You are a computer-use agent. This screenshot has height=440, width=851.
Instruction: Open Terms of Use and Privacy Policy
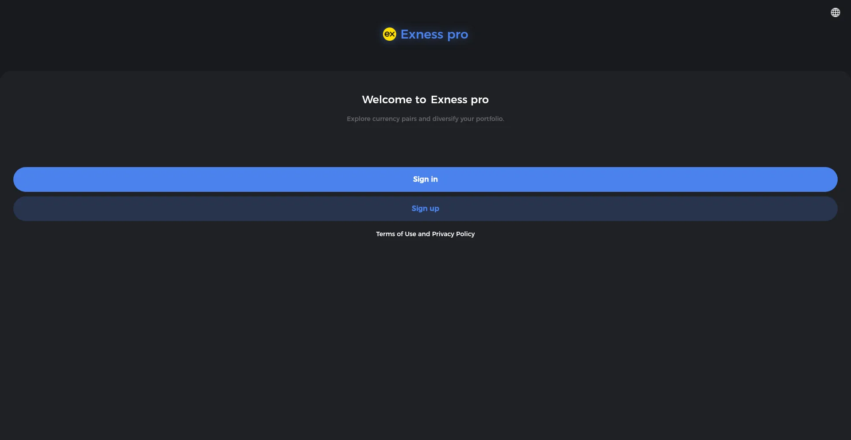point(425,234)
